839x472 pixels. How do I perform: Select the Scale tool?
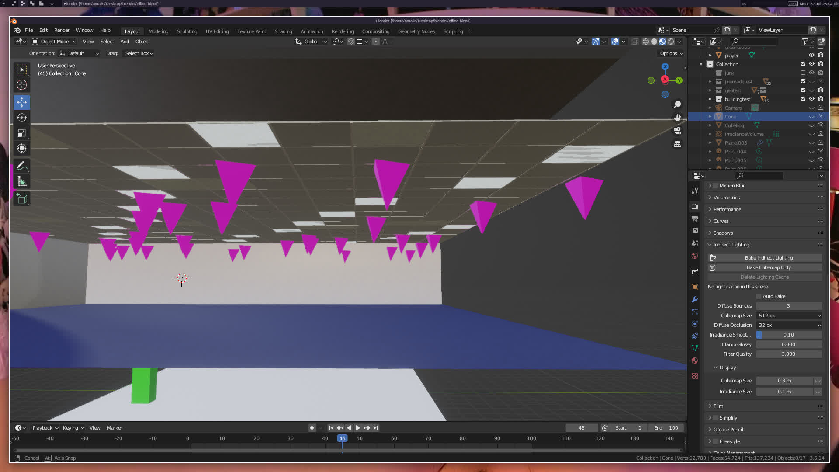tap(22, 133)
